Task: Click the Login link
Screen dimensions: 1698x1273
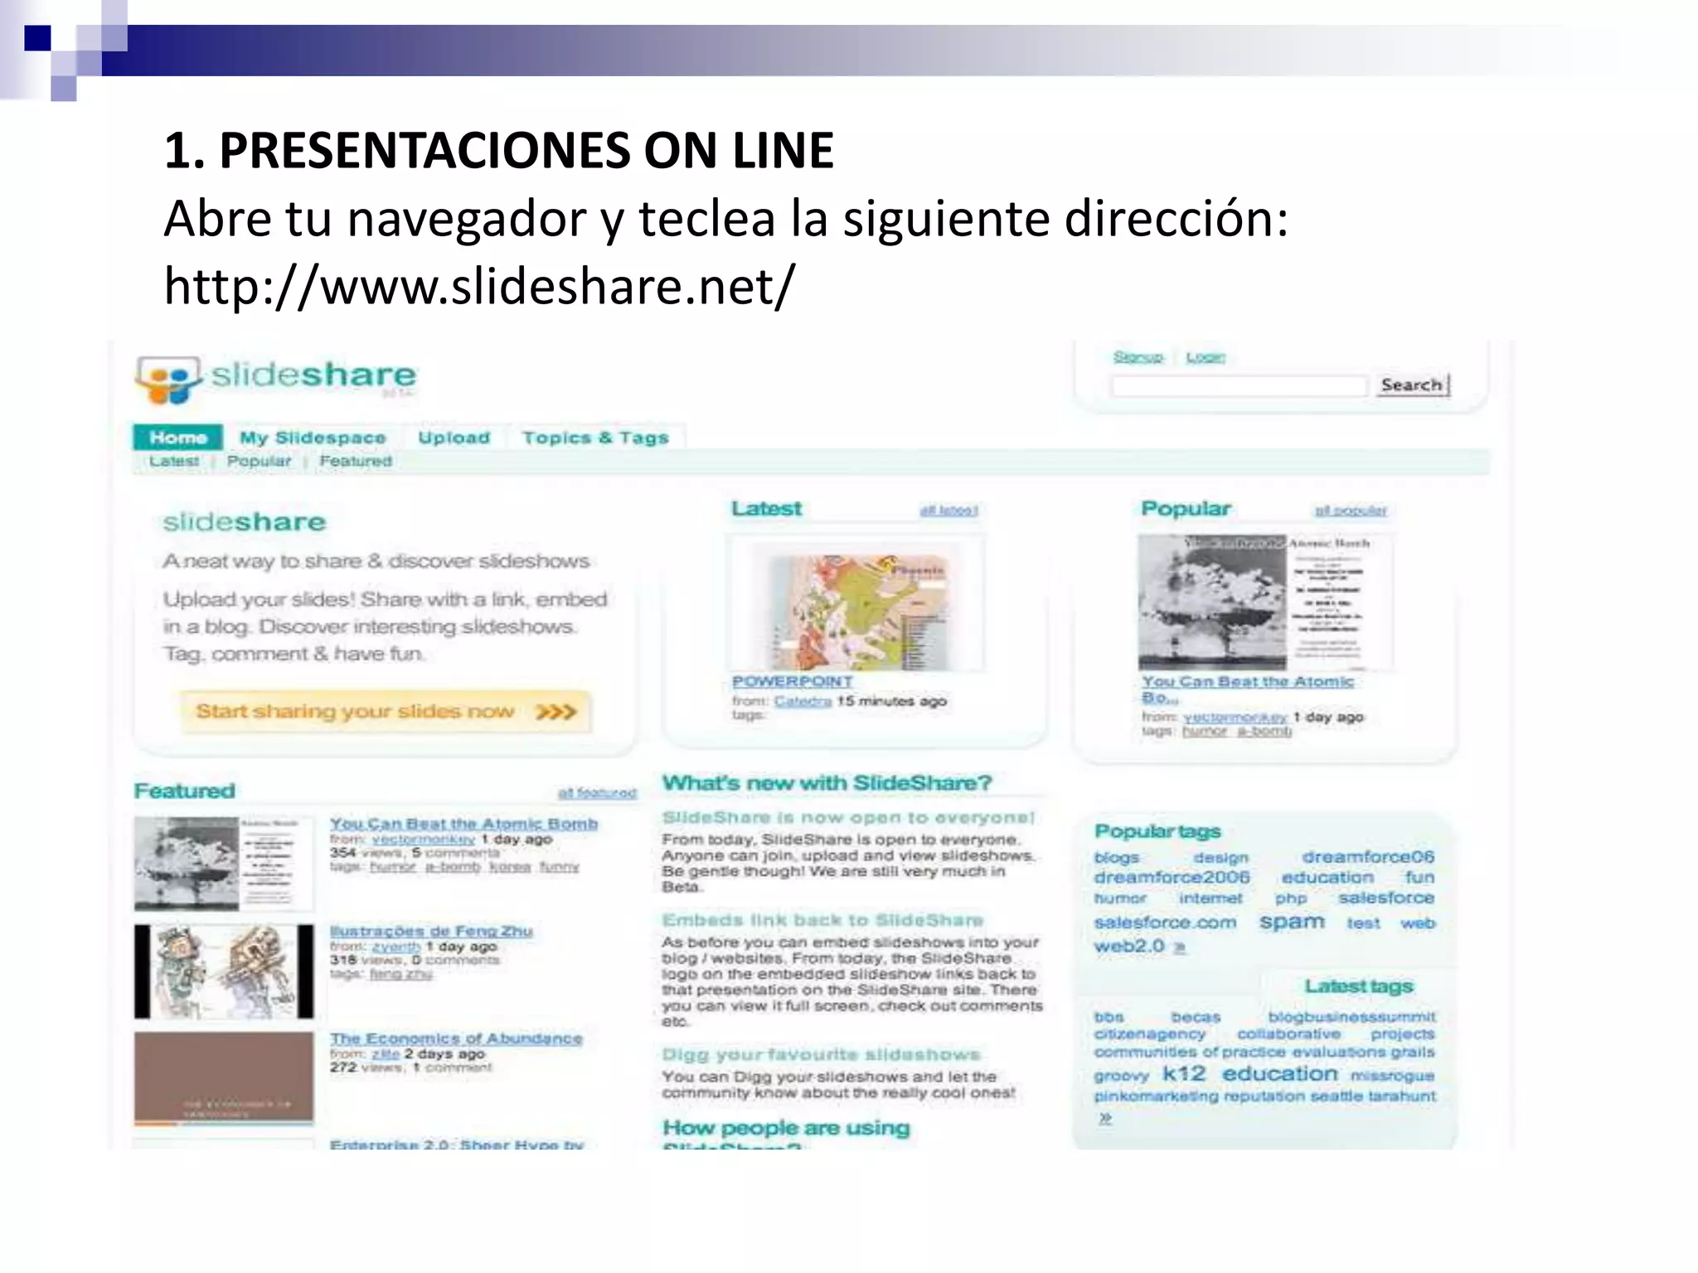Action: (x=1206, y=357)
